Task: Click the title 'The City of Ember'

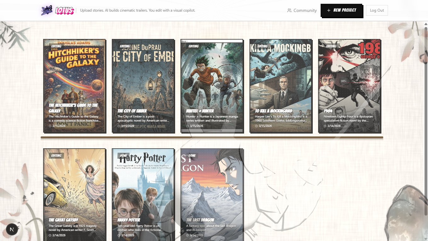Action: [132, 111]
